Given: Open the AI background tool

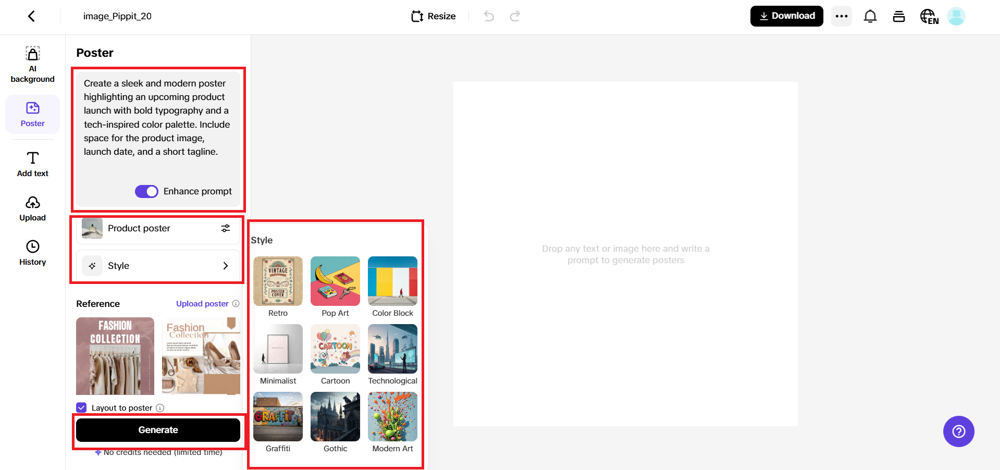Looking at the screenshot, I should (32, 63).
